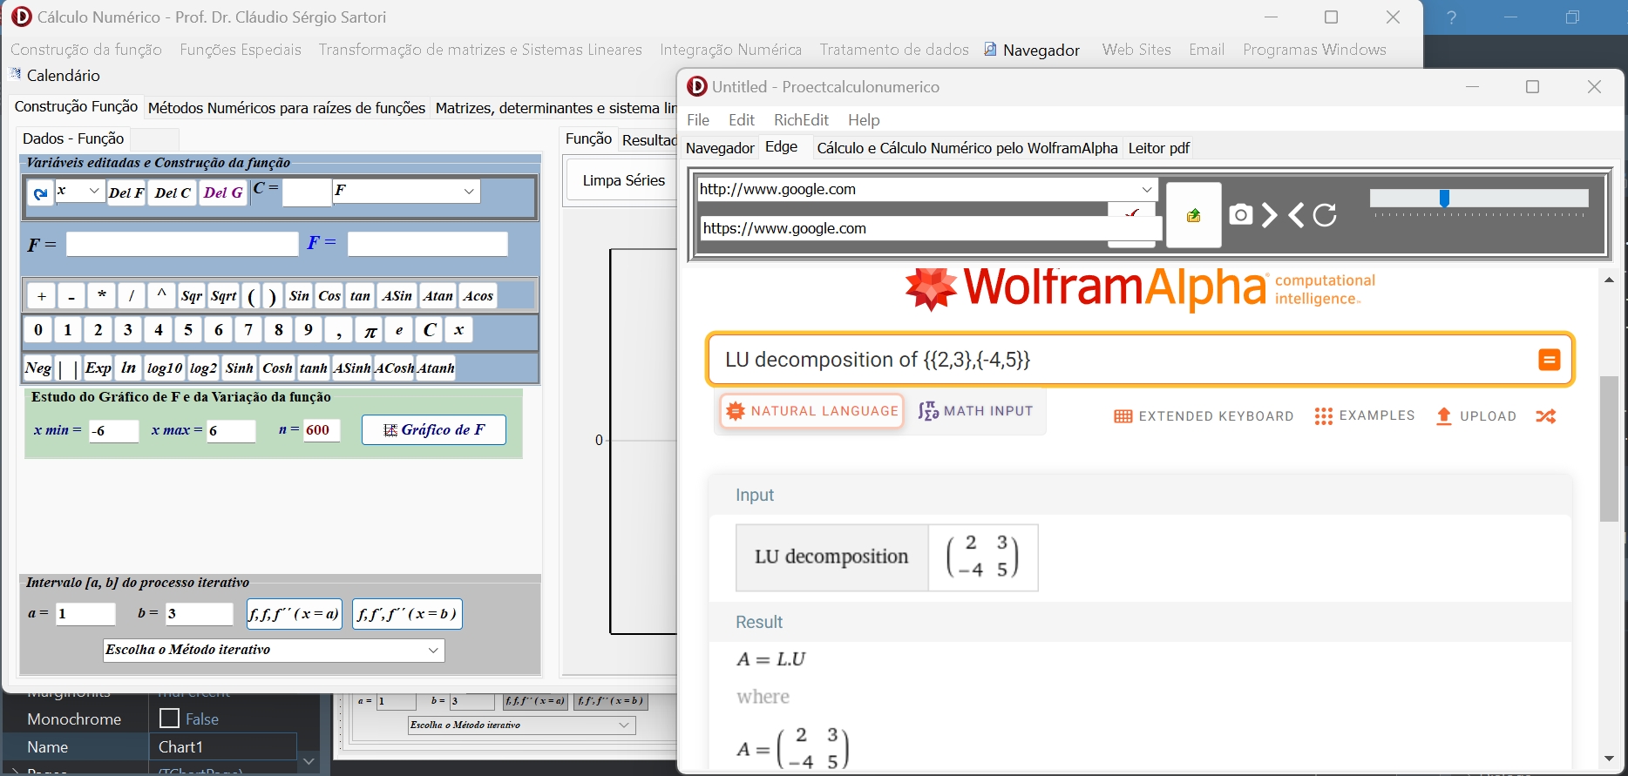This screenshot has width=1628, height=776.
Task: Insert the Sqrt function key
Action: point(224,296)
